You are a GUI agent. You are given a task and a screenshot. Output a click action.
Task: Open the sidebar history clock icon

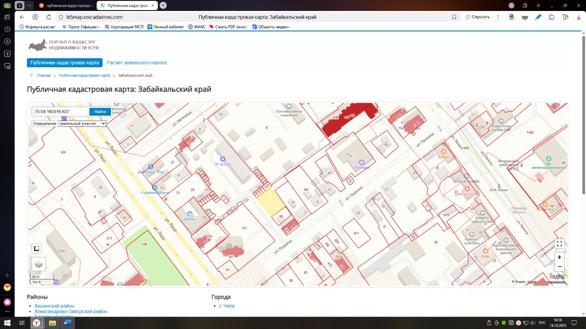point(7,29)
